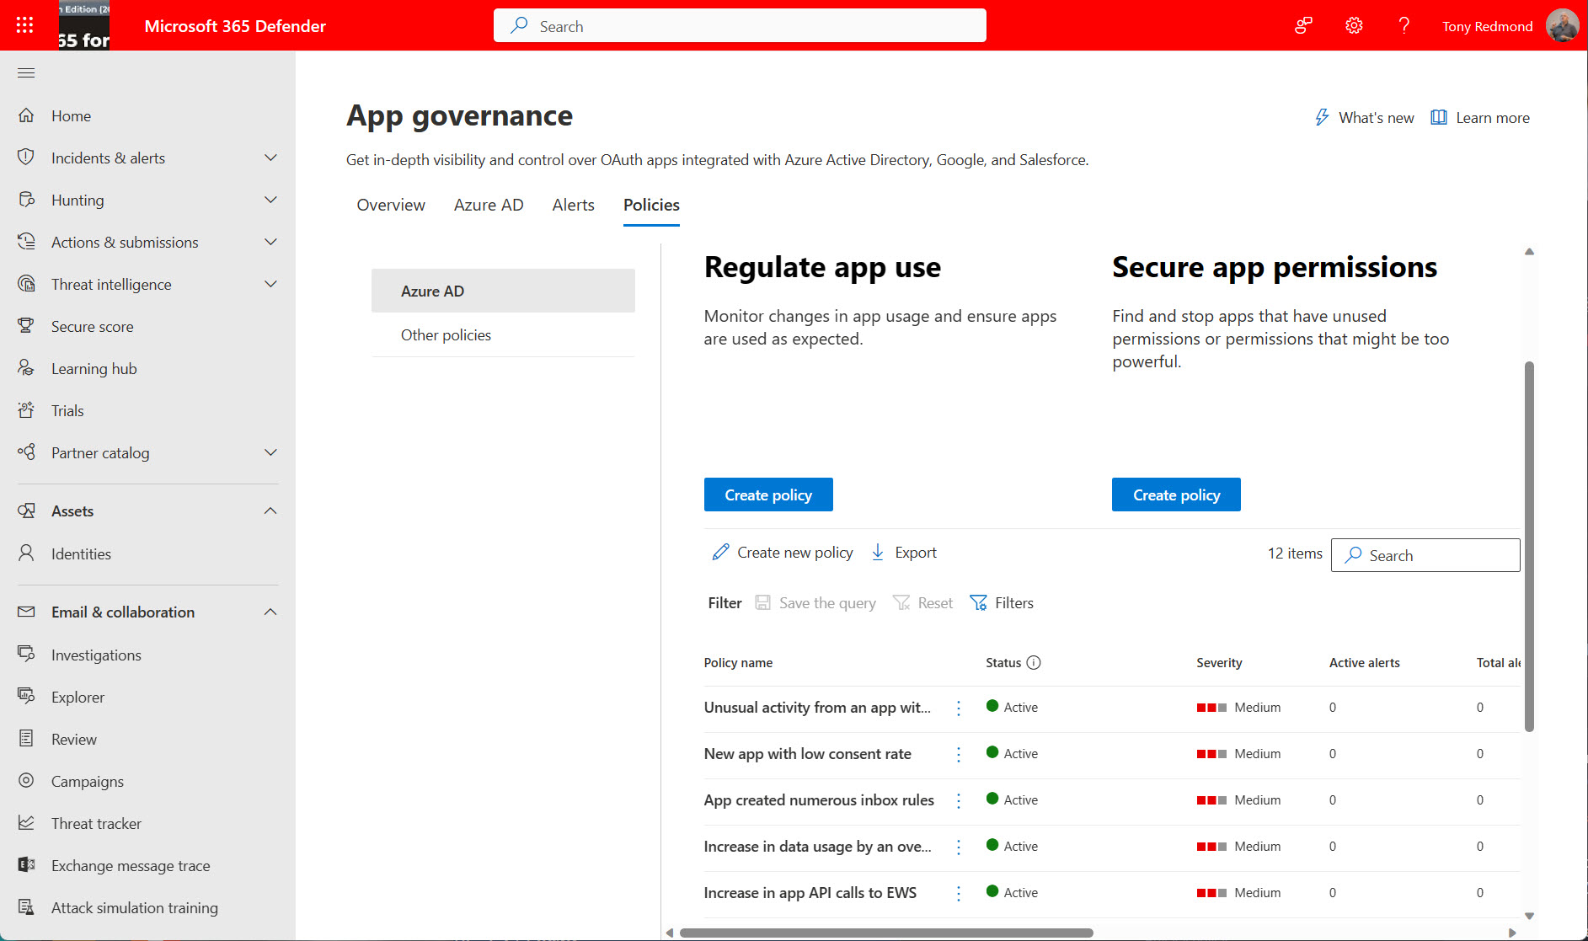Collapse the Assets section chevron
This screenshot has height=941, width=1588.
[x=270, y=511]
